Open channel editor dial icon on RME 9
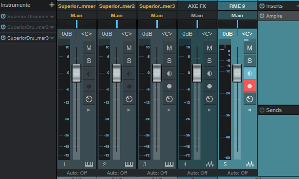 [249, 99]
